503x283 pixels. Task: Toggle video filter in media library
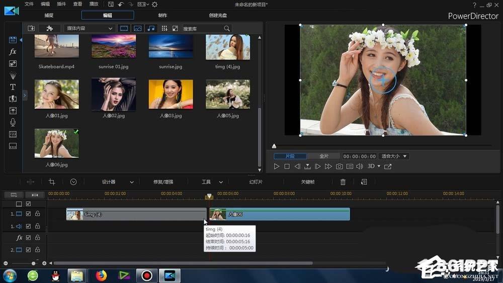click(x=124, y=28)
